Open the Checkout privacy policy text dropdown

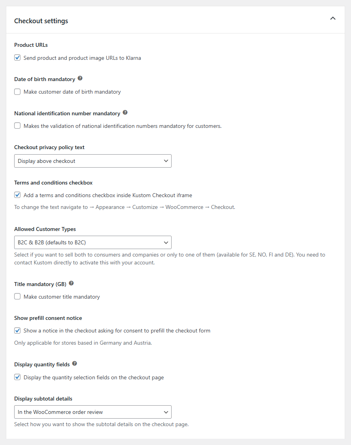click(93, 161)
